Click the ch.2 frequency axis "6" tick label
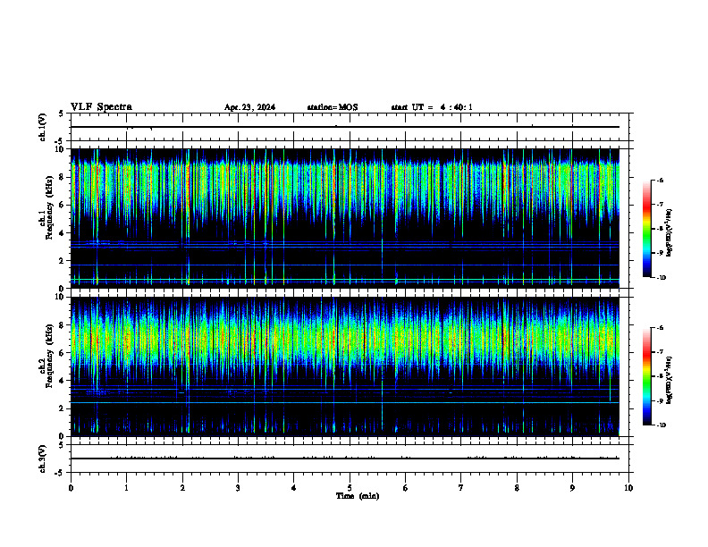 click(x=63, y=353)
